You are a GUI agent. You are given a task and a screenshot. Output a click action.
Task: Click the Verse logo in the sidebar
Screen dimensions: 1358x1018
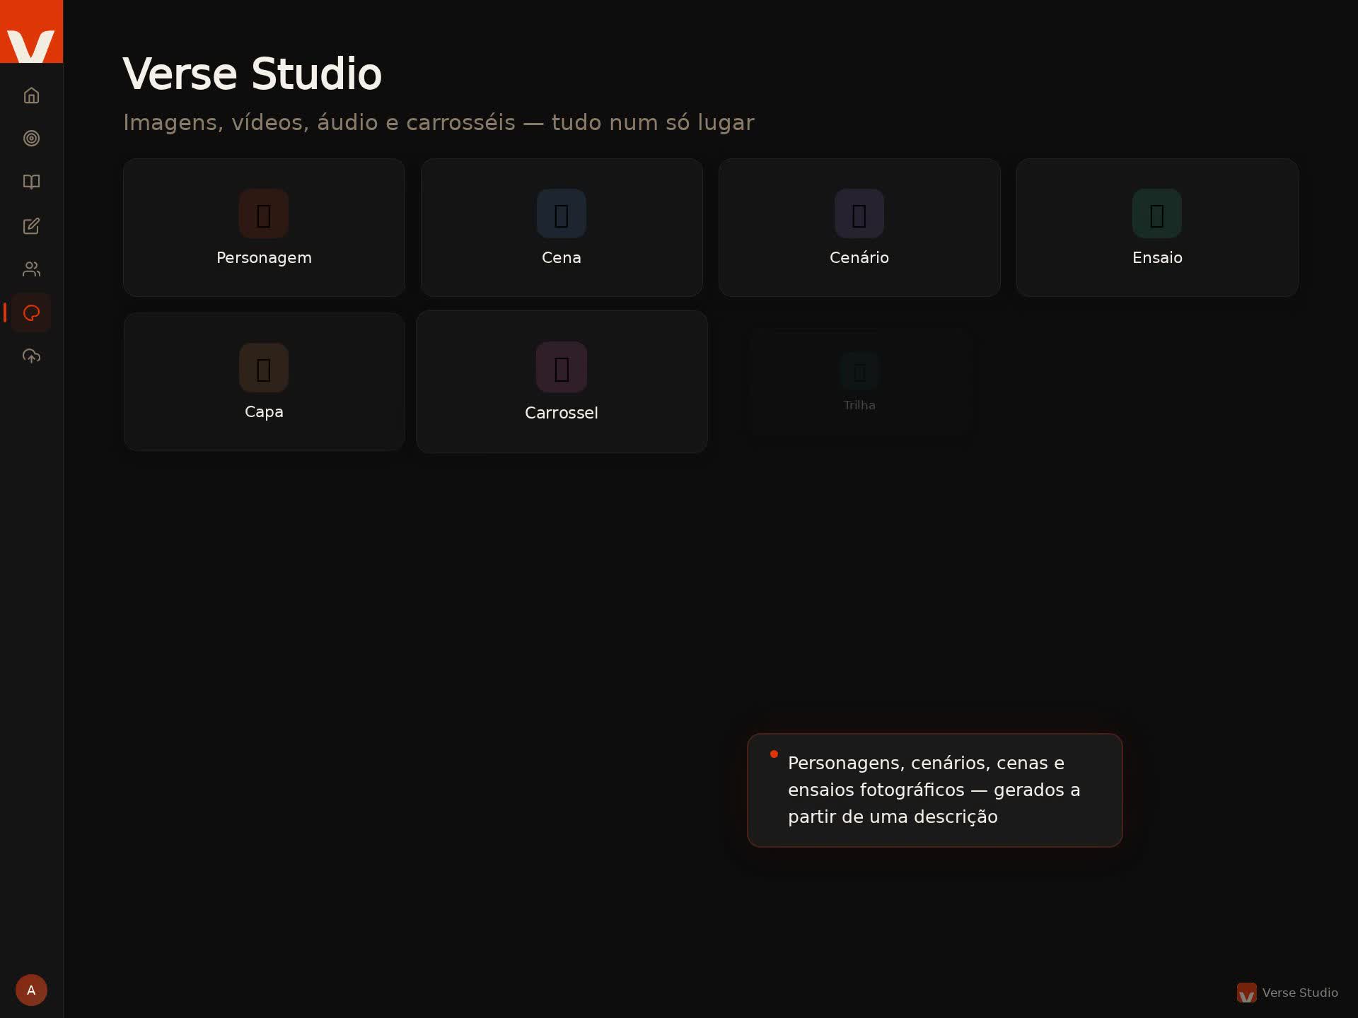31,32
